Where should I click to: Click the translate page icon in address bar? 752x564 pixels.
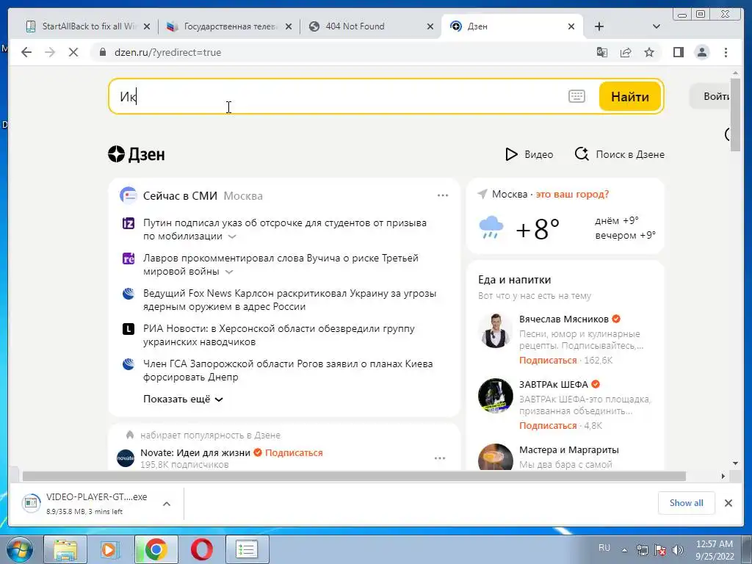pos(602,52)
